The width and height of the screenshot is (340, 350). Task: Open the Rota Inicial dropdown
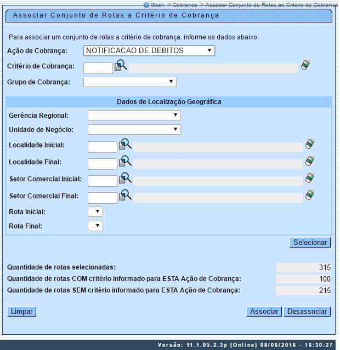[95, 211]
